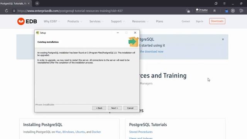Image resolution: width=247 pixels, height=139 pixels.
Task: Click the padlock site security icon
Action: (14, 11)
